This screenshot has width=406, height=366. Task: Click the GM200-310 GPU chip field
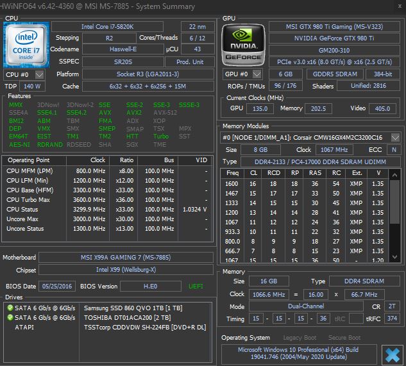334,50
